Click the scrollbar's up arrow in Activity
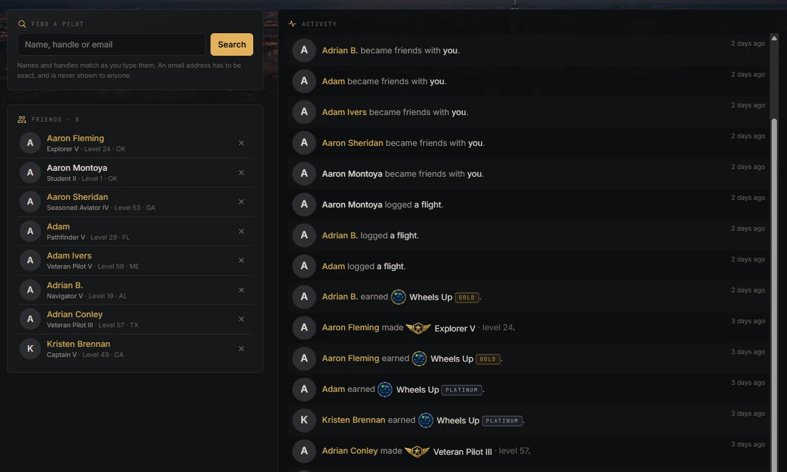Viewport: 787px width, 472px height. 773,38
